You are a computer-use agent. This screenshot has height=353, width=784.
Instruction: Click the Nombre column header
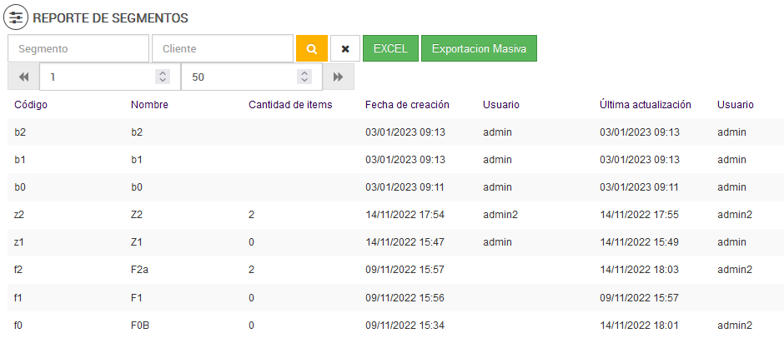(149, 105)
